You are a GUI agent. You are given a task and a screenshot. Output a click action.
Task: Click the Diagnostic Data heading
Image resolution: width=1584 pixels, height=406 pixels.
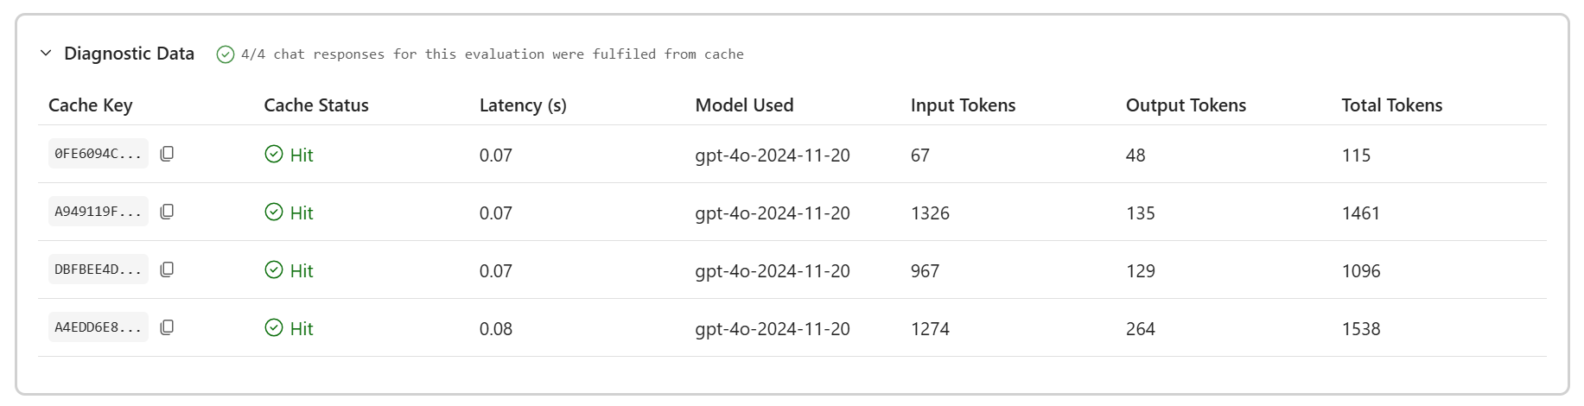[129, 54]
